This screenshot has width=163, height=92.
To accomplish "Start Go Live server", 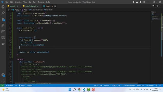I will [141, 86].
